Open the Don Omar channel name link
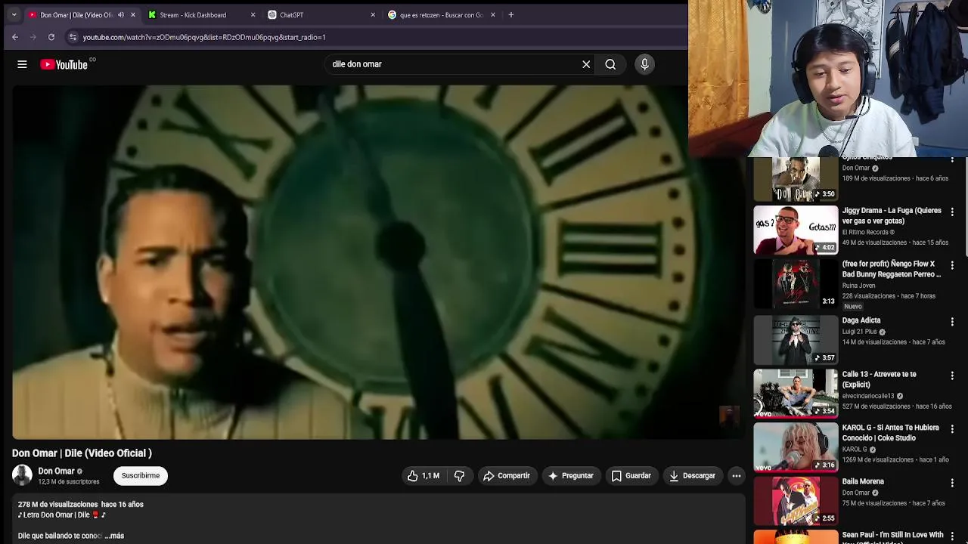 click(56, 471)
